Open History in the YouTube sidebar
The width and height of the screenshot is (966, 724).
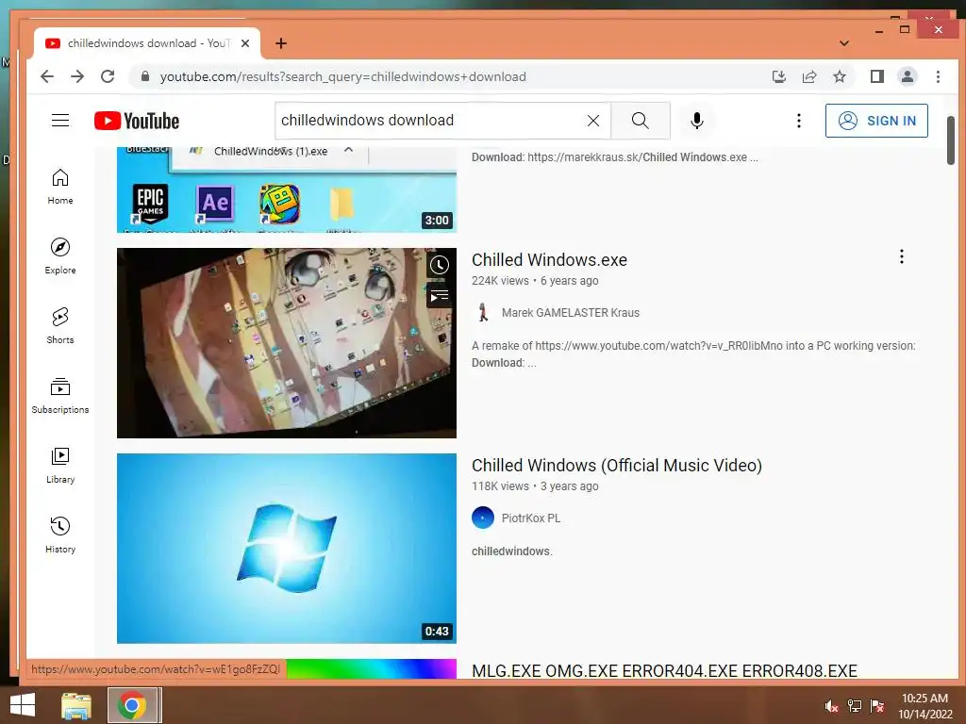tap(60, 535)
